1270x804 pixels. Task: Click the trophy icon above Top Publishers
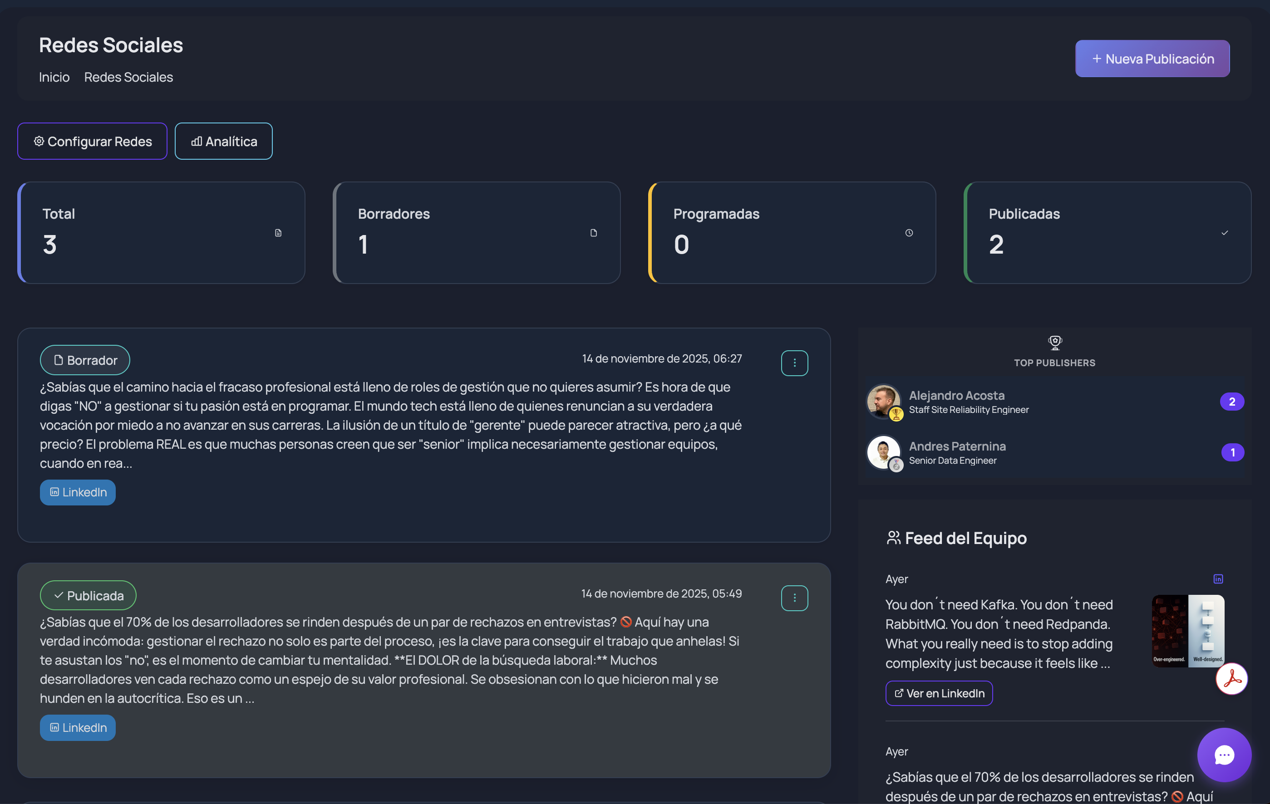click(1054, 343)
